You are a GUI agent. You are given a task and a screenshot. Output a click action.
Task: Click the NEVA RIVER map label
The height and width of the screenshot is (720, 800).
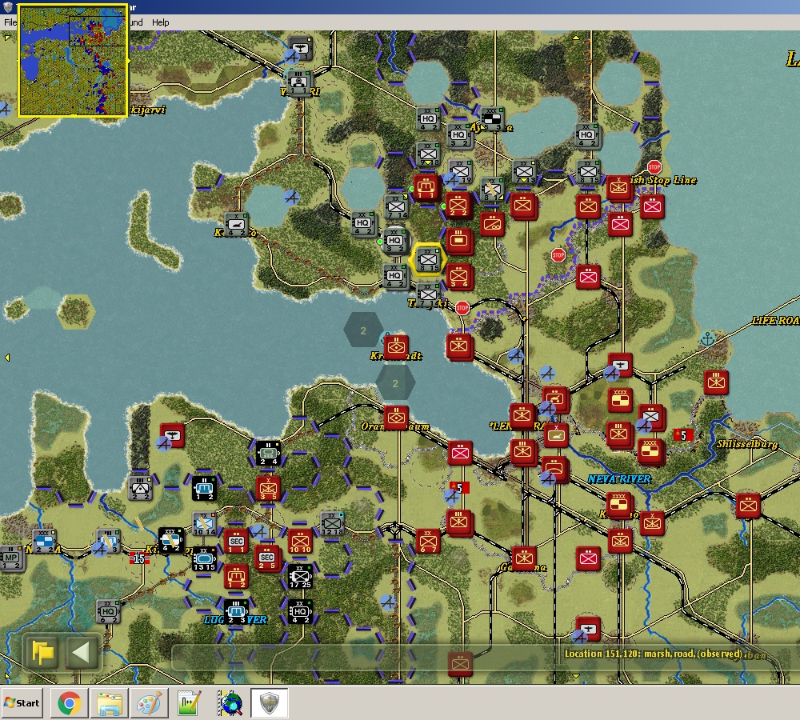click(x=619, y=478)
